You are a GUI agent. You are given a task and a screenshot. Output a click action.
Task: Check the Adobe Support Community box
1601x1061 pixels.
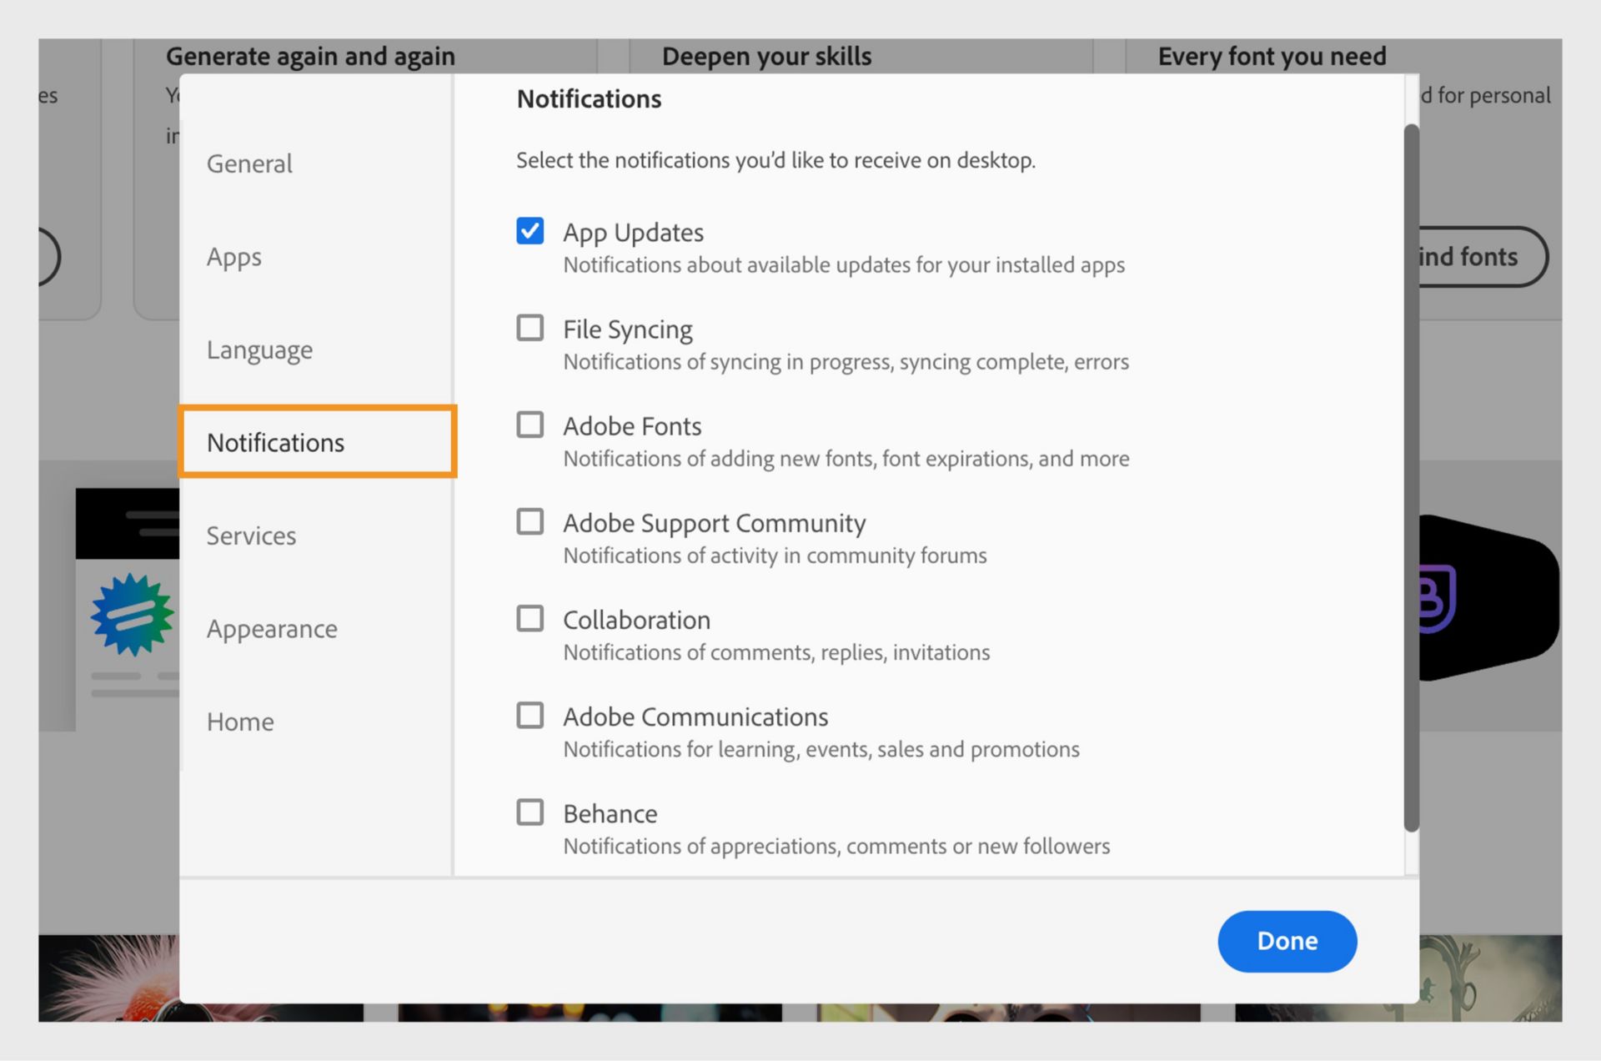click(529, 521)
